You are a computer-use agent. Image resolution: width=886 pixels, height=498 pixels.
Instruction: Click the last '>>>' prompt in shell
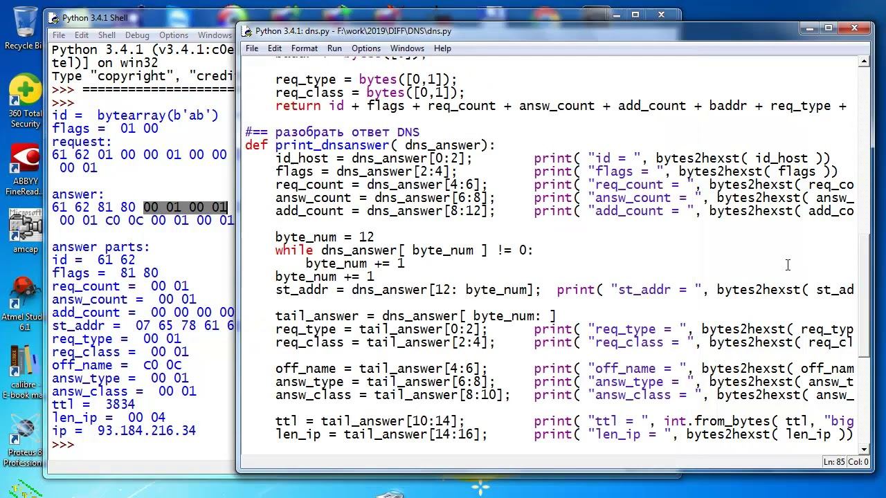point(63,444)
